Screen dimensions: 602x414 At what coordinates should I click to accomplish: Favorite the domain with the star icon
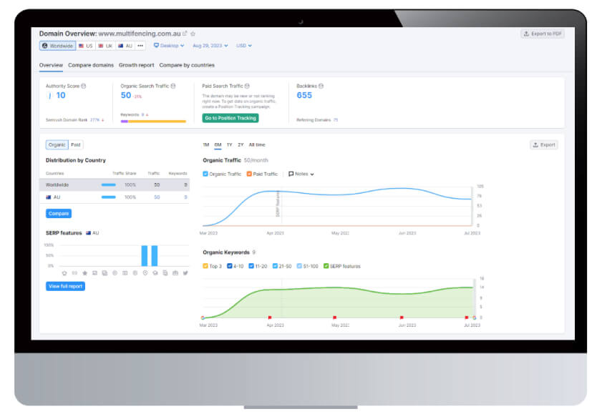[193, 34]
